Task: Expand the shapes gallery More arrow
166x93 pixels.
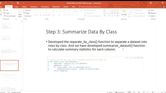Action: pyautogui.click(x=120, y=16)
